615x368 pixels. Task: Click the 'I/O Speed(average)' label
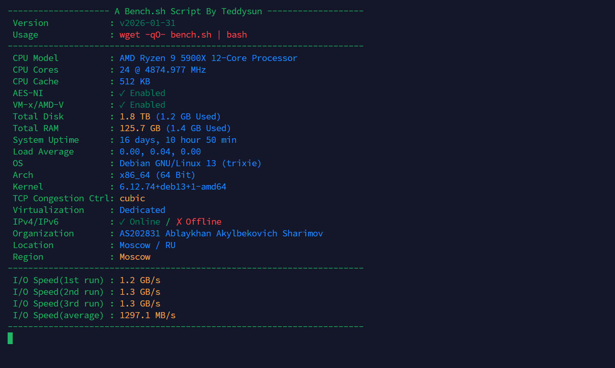pyautogui.click(x=58, y=315)
